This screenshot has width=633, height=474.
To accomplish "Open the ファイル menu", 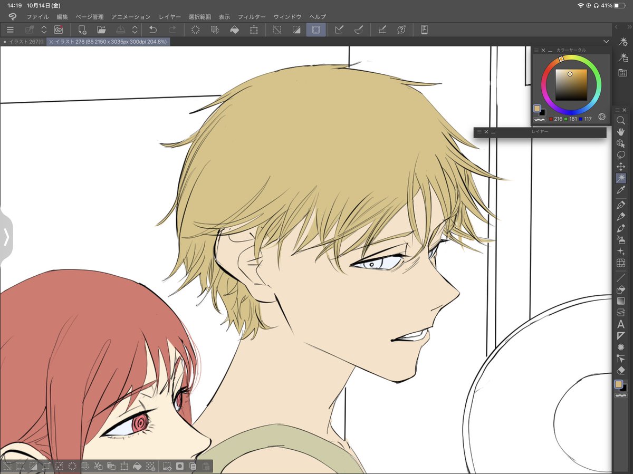I will pos(37,17).
